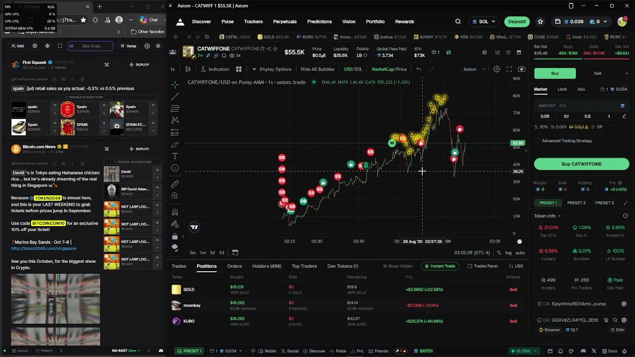Refresh the Token Info panel
The width and height of the screenshot is (635, 357).
click(x=625, y=216)
